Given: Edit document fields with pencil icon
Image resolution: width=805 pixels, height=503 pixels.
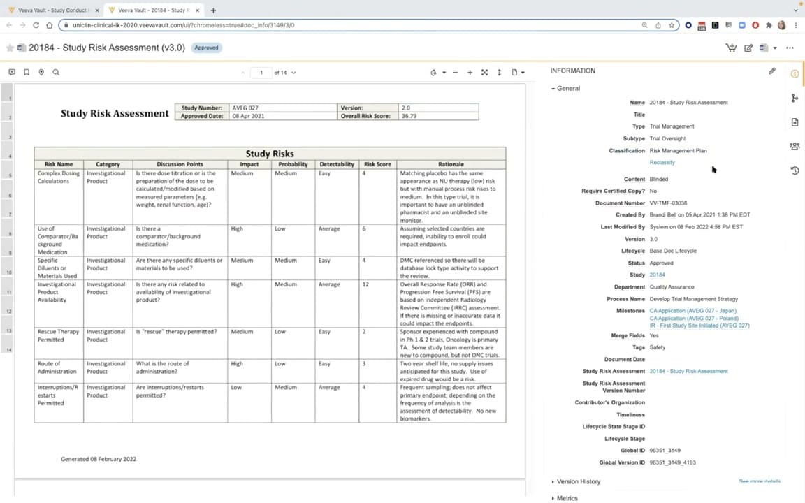Looking at the screenshot, I should [x=772, y=71].
